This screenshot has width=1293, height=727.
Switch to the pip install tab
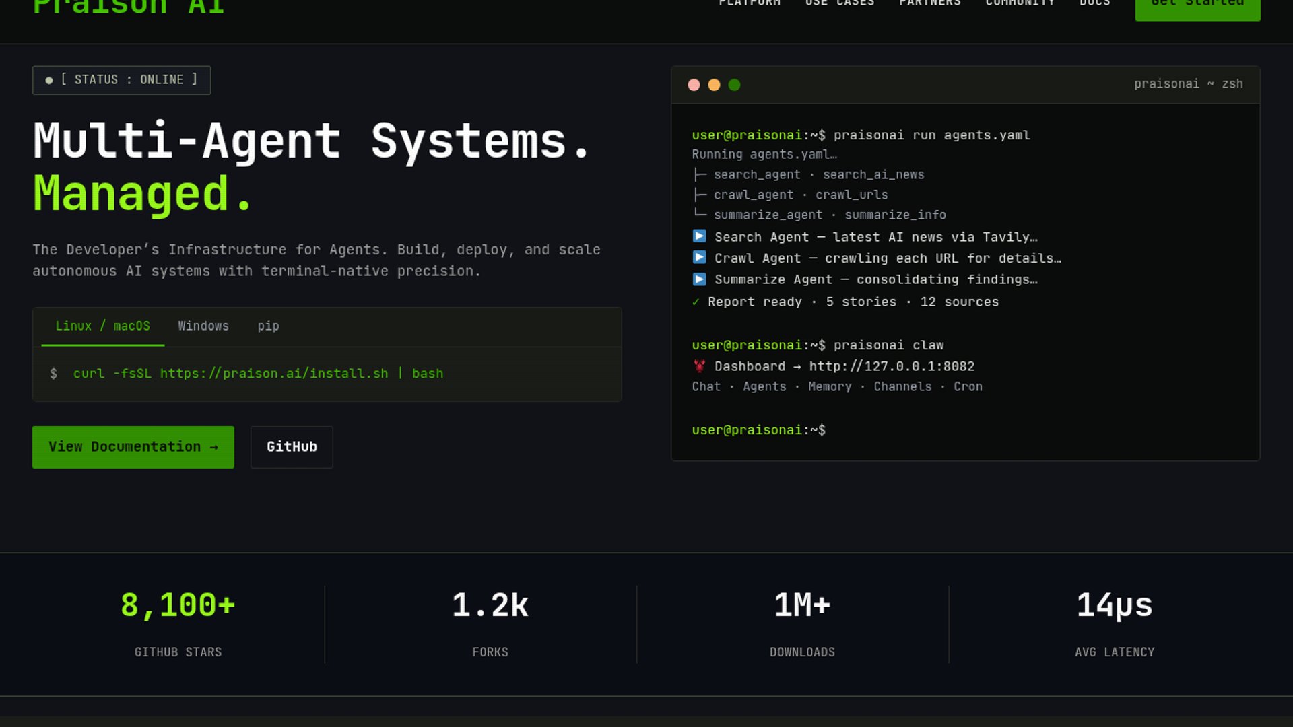[x=268, y=326]
